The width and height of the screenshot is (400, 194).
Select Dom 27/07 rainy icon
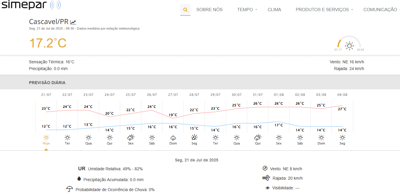pos(173,138)
